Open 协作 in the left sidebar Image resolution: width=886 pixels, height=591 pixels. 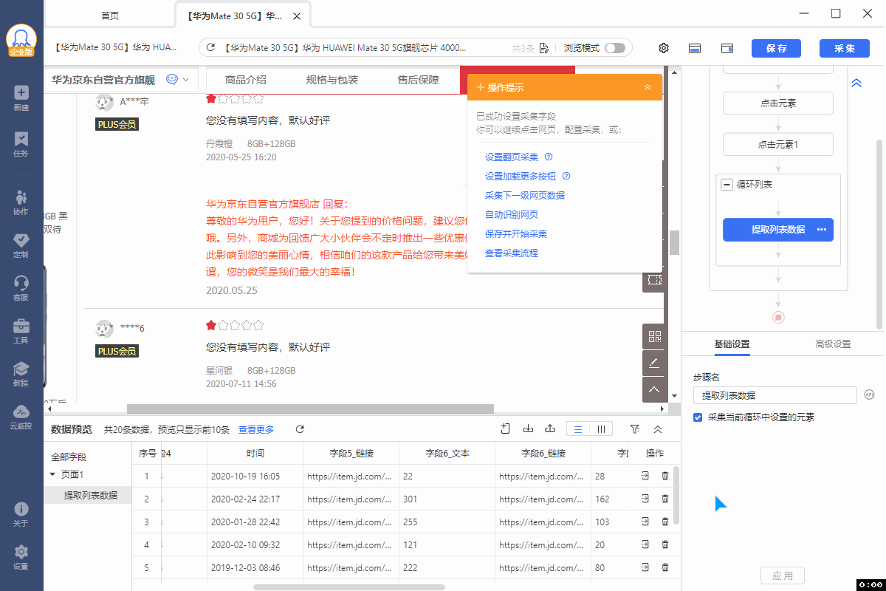click(x=21, y=202)
